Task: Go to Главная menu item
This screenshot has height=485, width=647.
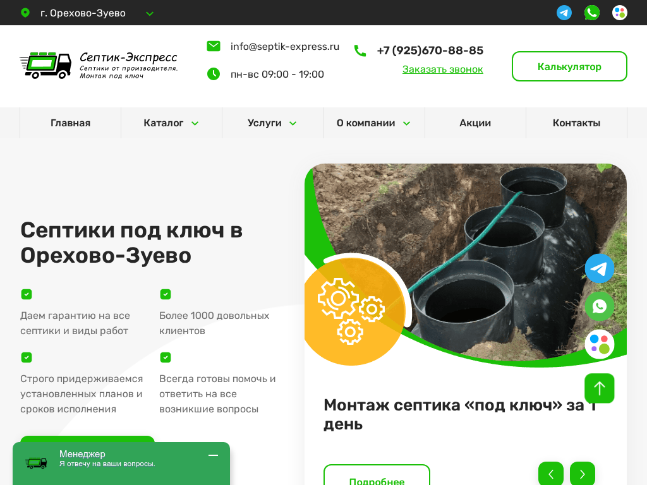Action: click(71, 123)
